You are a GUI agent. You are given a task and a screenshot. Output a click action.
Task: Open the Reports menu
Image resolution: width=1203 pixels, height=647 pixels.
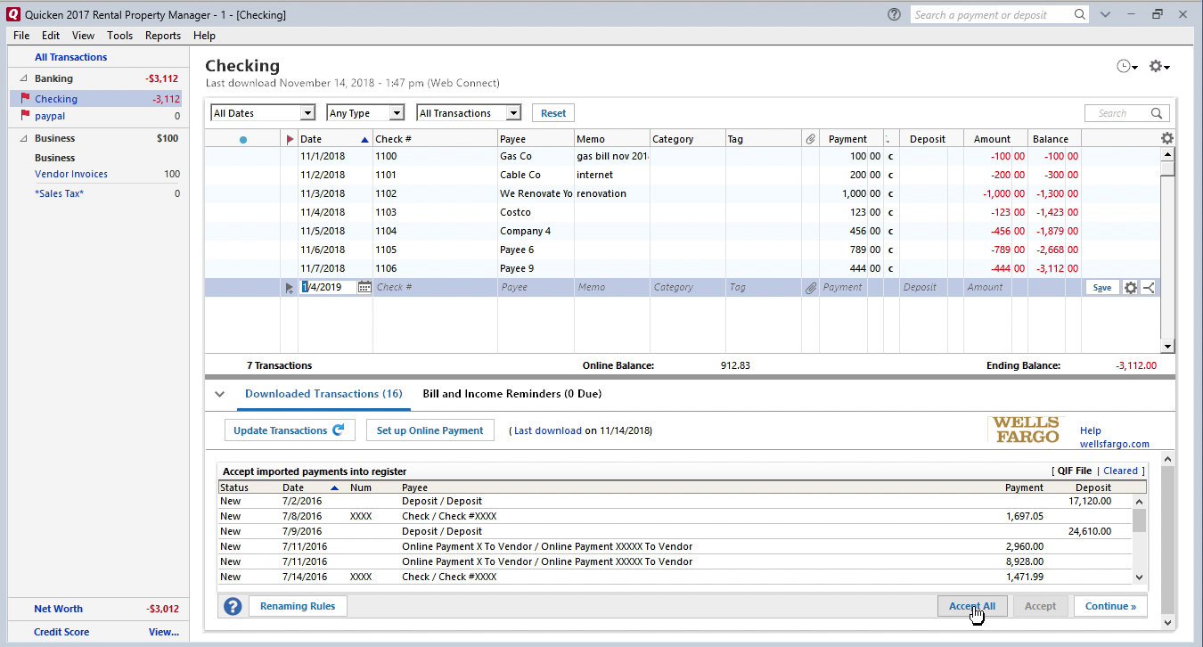163,36
